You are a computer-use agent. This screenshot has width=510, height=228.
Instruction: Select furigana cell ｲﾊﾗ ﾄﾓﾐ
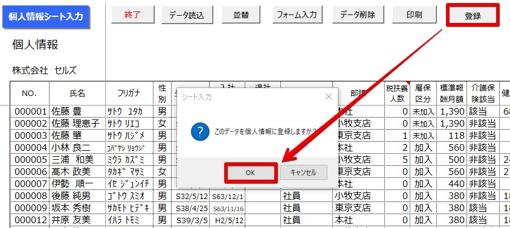point(129,220)
